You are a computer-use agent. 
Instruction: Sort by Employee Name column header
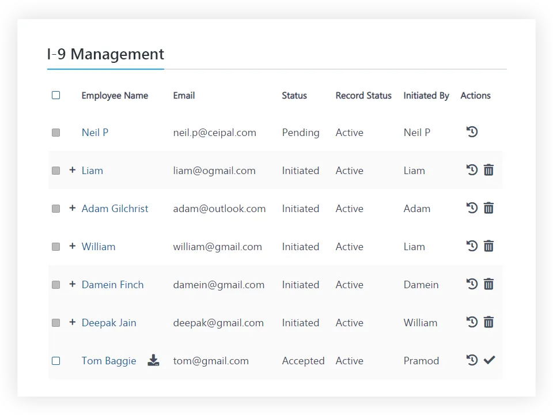click(x=115, y=96)
